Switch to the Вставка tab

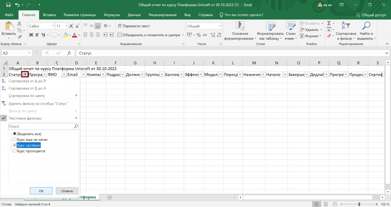coord(49,15)
